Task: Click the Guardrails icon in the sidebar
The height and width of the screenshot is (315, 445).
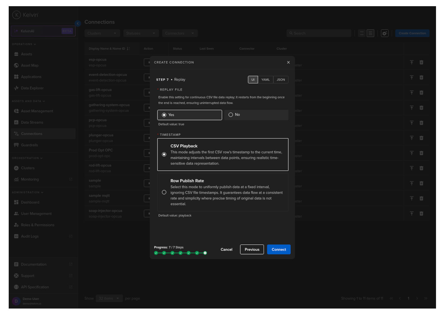Action: [x=16, y=145]
